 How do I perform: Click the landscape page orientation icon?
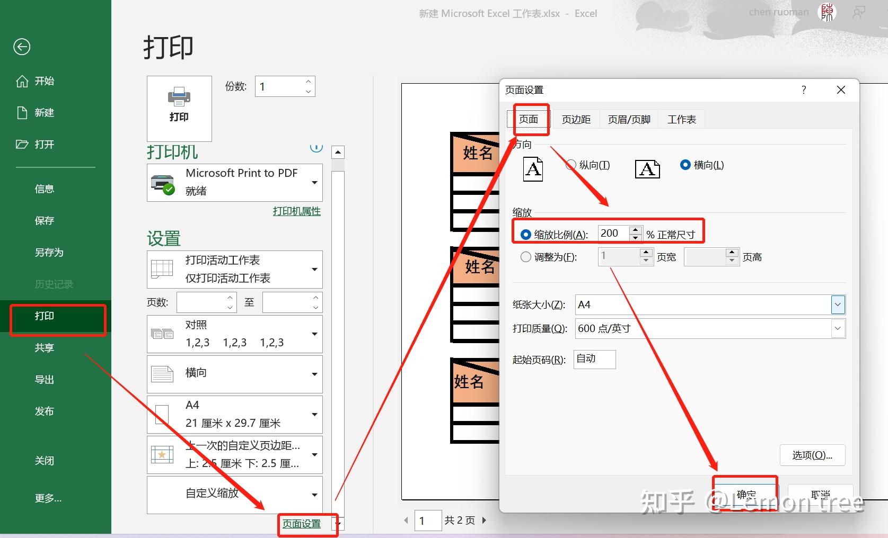pyautogui.click(x=647, y=169)
